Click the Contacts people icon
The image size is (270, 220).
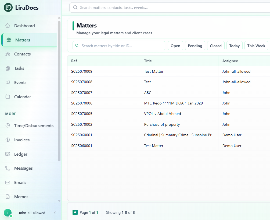tap(8, 54)
